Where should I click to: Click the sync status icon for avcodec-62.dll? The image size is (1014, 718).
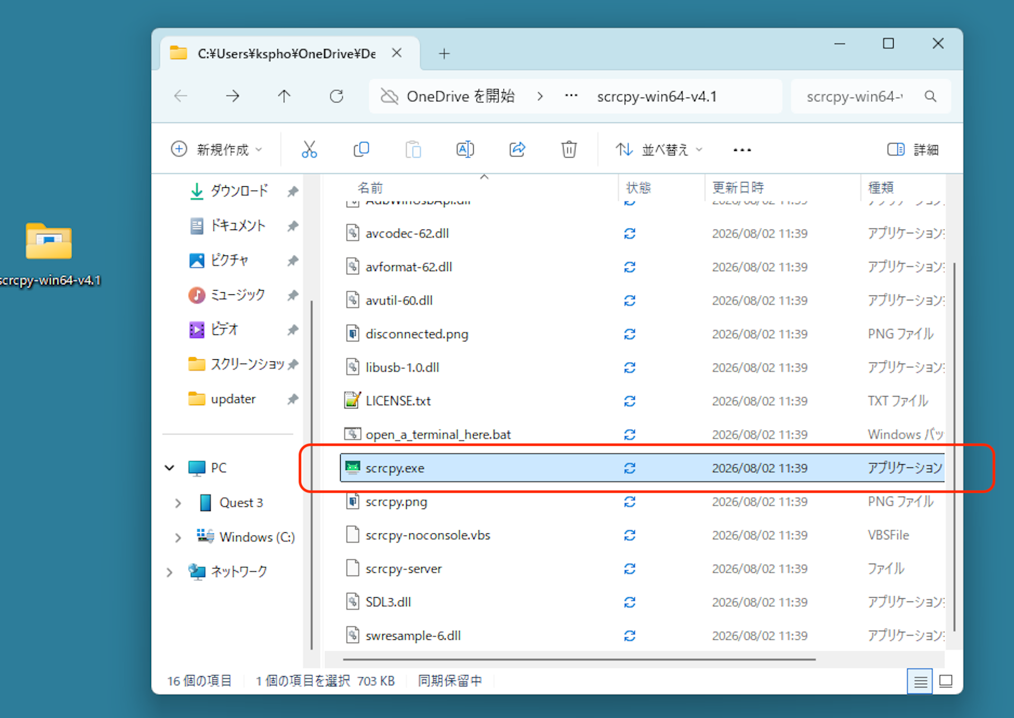tap(630, 233)
